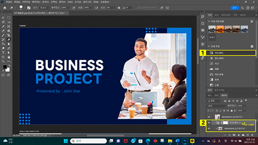Toggle visibility of the adjustment layer
The height and width of the screenshot is (145, 258).
[209, 122]
